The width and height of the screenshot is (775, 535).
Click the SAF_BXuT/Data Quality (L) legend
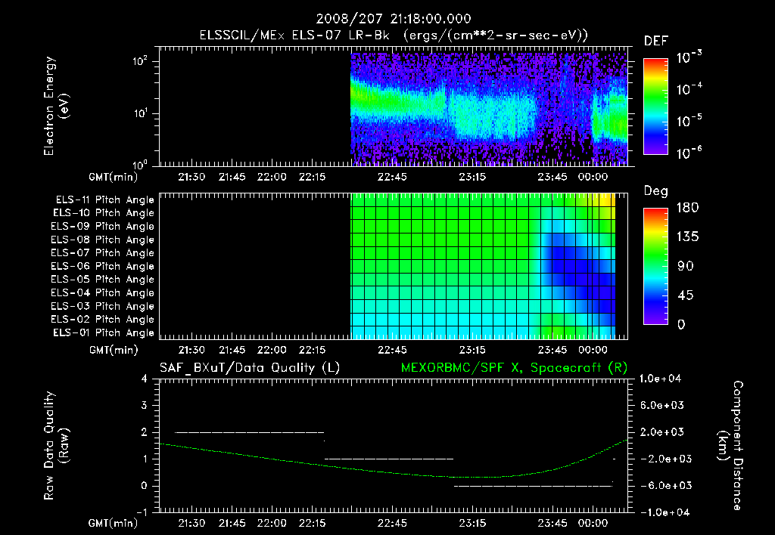tap(250, 368)
